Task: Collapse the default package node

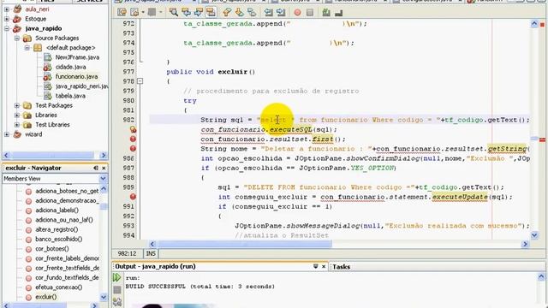Action: [x=27, y=48]
